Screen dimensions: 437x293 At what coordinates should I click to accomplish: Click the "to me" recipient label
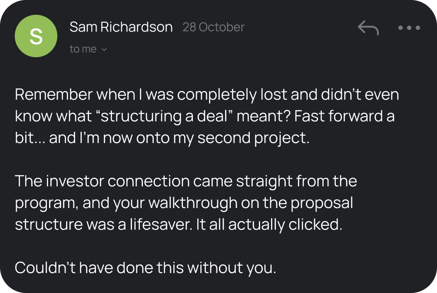coord(83,49)
